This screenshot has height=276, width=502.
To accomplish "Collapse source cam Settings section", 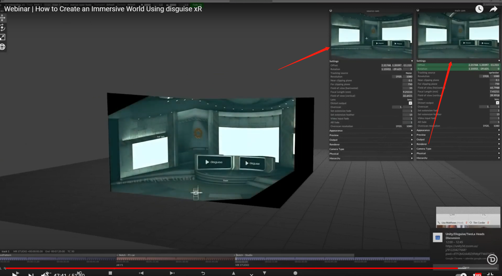I will pos(371,61).
